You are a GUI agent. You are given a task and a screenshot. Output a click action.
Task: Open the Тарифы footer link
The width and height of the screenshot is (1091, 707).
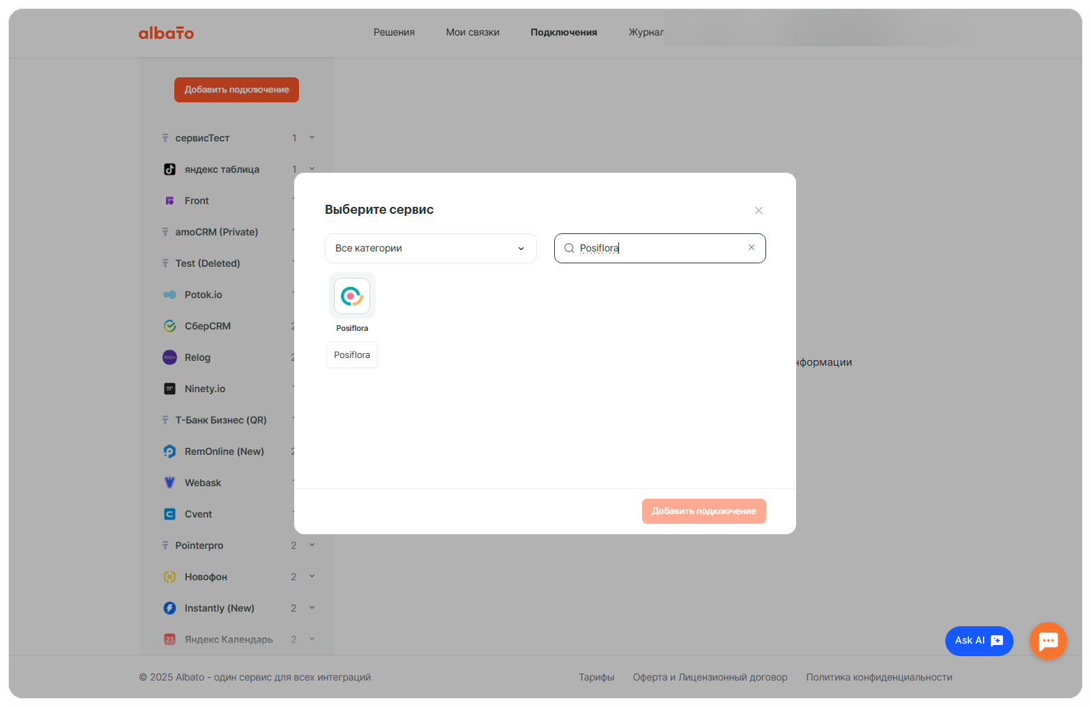[x=596, y=678]
